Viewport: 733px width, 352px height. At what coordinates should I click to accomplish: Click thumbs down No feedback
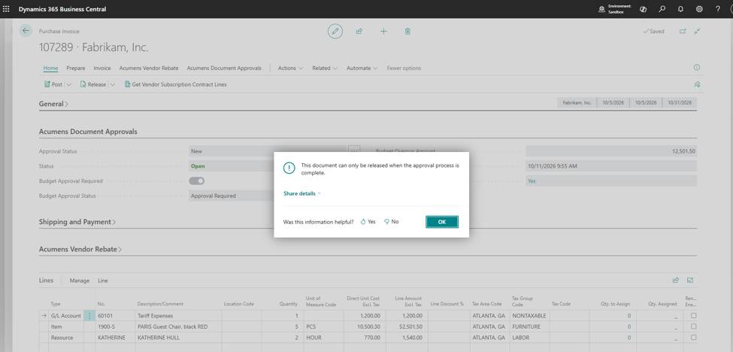point(391,222)
